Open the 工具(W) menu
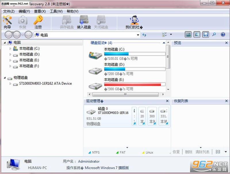 [x=56, y=11]
